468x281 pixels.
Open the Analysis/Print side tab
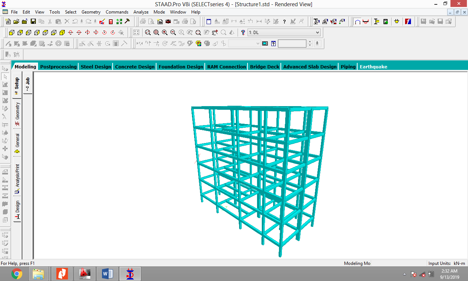point(17,179)
